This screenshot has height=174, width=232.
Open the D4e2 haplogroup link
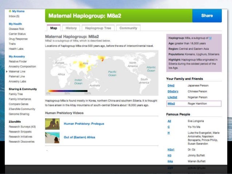(x=171, y=86)
